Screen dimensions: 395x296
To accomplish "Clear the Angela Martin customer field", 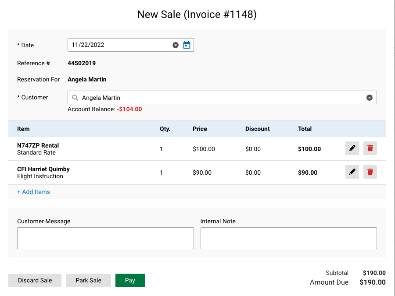I will (x=369, y=98).
